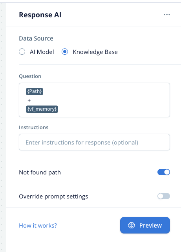
Task: Click the brain icon on Preview button
Action: coord(132,225)
